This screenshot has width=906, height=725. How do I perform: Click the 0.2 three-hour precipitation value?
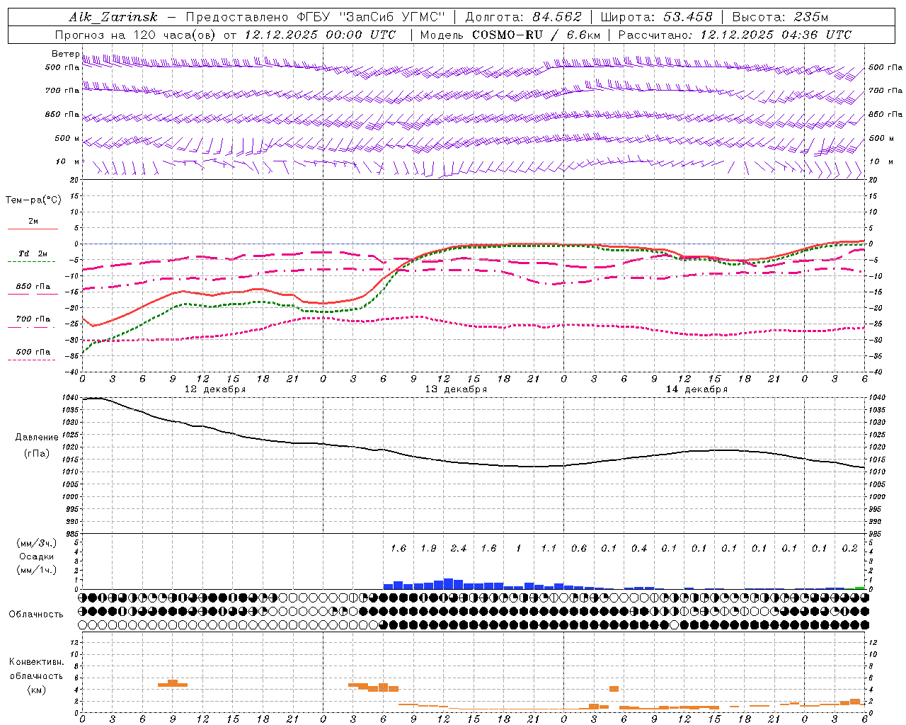pos(849,548)
